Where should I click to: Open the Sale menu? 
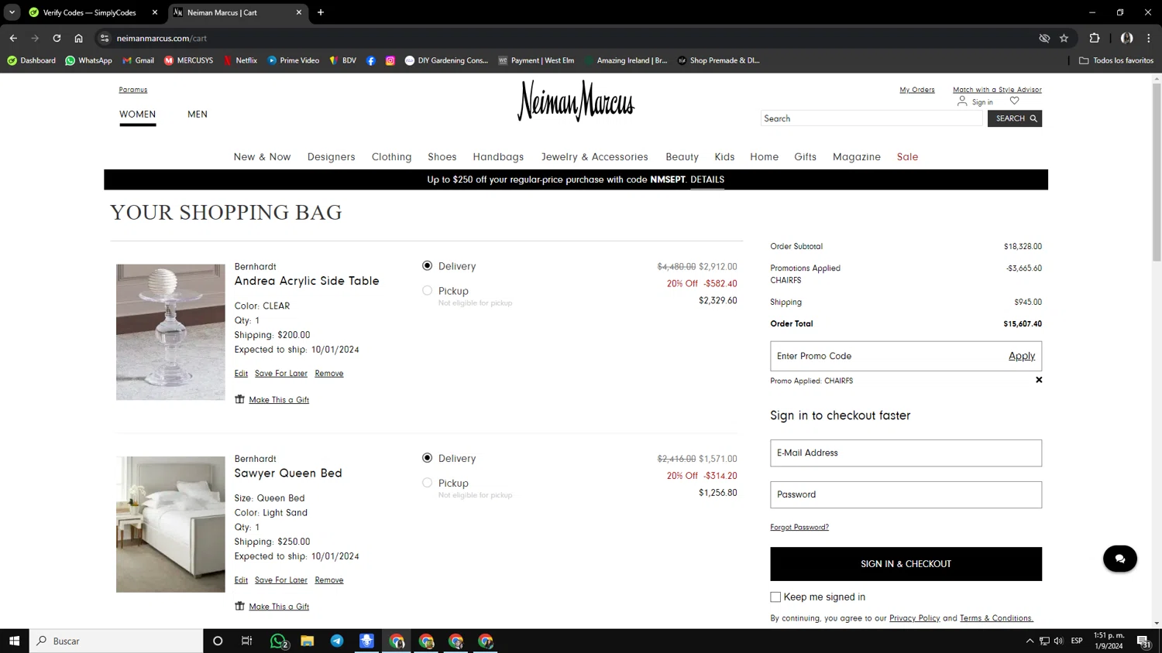[x=907, y=156]
